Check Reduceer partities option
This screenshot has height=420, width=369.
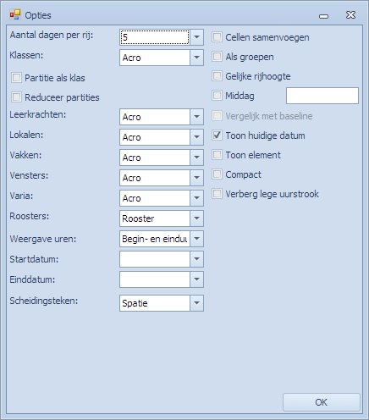click(16, 97)
